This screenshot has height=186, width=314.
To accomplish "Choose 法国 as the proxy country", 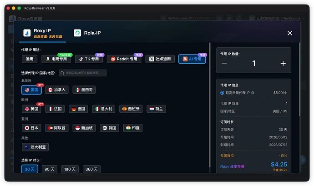I will [x=55, y=109].
